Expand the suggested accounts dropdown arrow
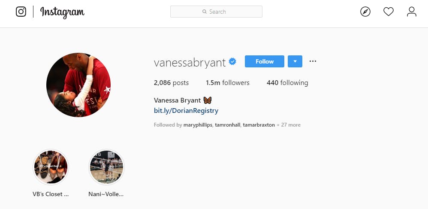This screenshot has height=209, width=428. pos(295,61)
